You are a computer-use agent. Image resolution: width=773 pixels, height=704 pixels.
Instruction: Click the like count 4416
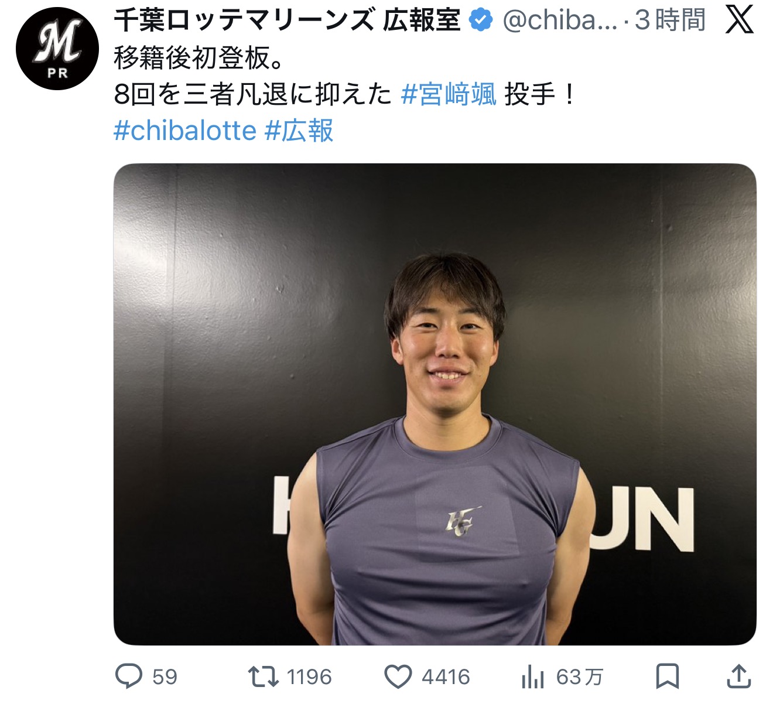point(446,677)
